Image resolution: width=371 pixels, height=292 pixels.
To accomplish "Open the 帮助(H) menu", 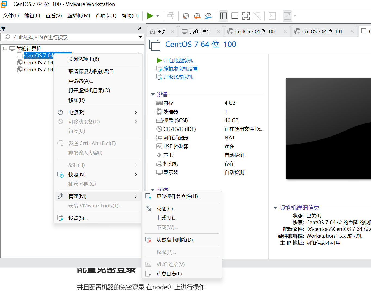I will [x=130, y=16].
